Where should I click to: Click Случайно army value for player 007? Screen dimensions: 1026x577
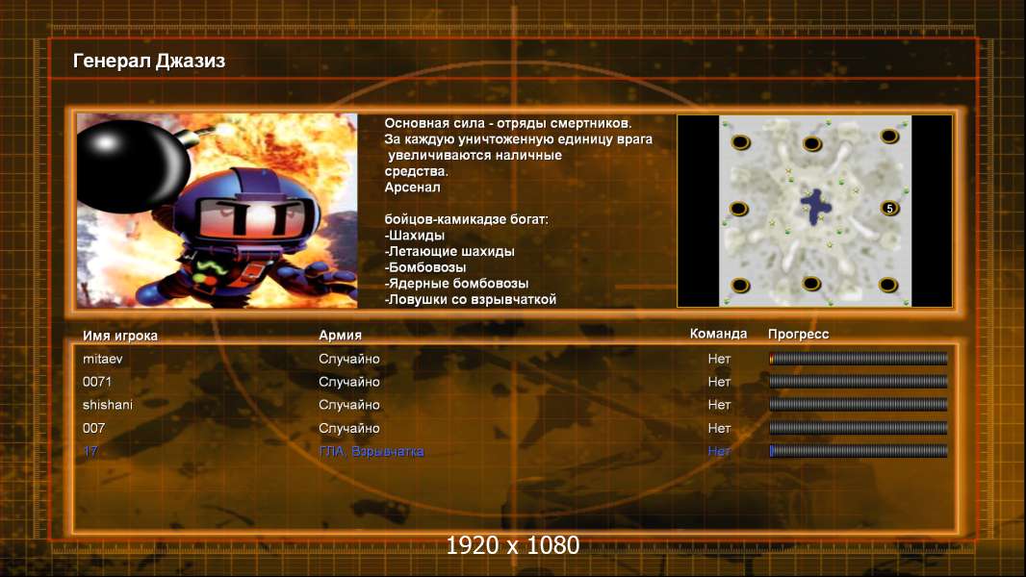(348, 428)
